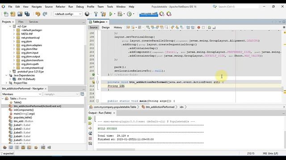286x160 pixels.
Task: Click the hint lightbulb at line 211
Action: tap(93, 82)
